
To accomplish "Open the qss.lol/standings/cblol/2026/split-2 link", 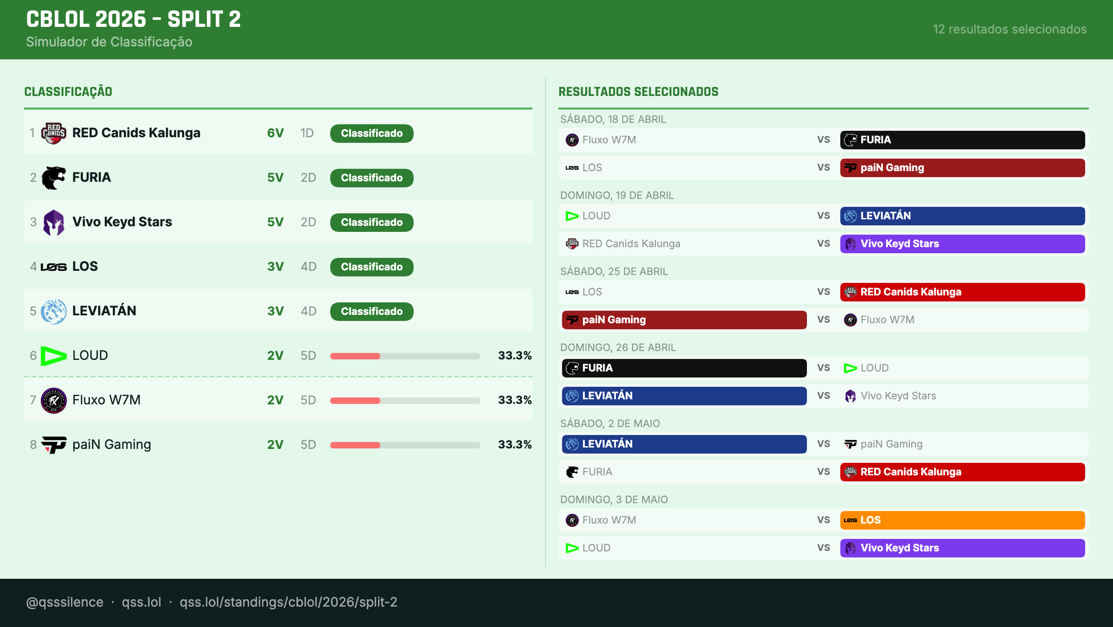I will [x=288, y=602].
